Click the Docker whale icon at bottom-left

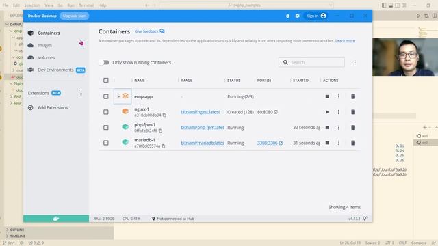[56, 219]
